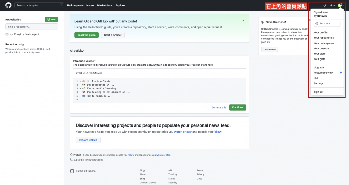Viewport: 349px width, 185px height.
Task: Click the final-project repository avatar icon
Action: [x=7, y=34]
